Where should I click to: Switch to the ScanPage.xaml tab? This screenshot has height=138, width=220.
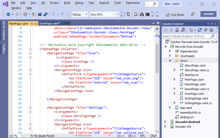pyautogui.click(x=50, y=23)
